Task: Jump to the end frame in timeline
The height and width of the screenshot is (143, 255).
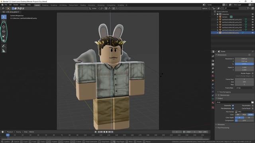Action: pos(112,132)
